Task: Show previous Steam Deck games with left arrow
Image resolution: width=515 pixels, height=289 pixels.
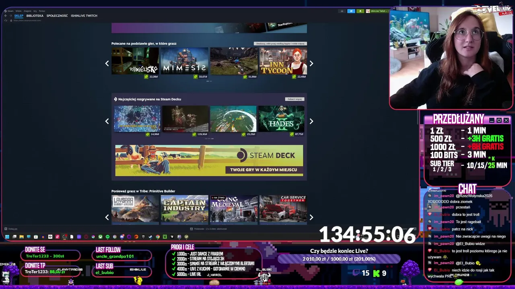Action: 107,121
